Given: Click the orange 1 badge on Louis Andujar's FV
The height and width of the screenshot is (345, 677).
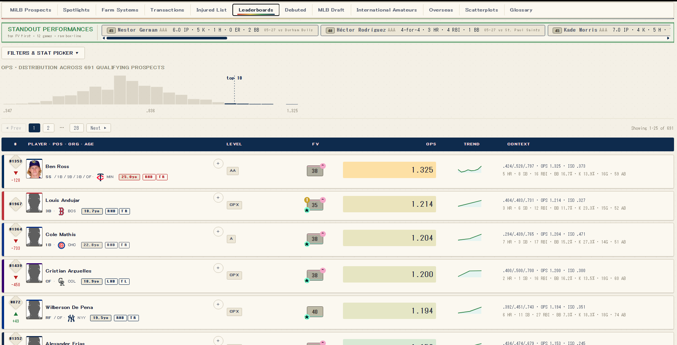Looking at the screenshot, I should [307, 200].
